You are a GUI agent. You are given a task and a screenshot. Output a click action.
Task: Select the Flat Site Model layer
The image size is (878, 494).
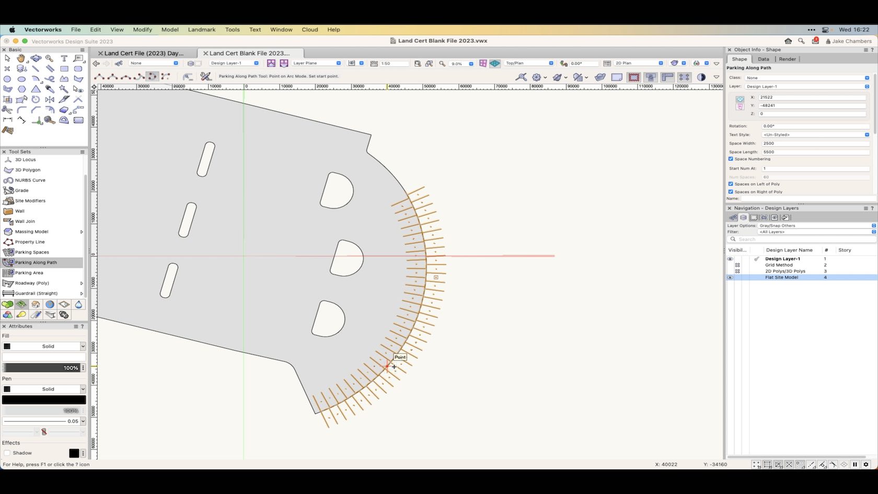tap(782, 277)
